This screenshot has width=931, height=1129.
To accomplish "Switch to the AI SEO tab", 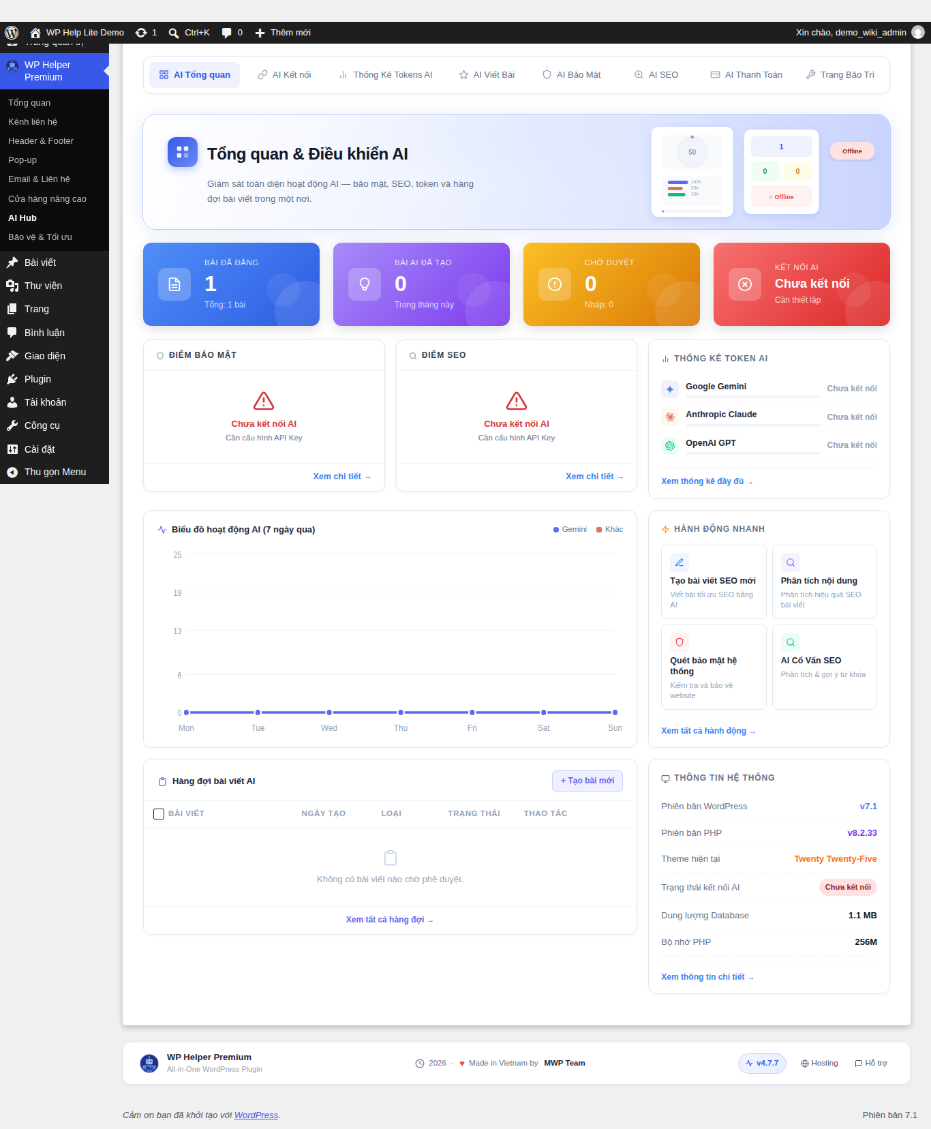I will pyautogui.click(x=656, y=75).
